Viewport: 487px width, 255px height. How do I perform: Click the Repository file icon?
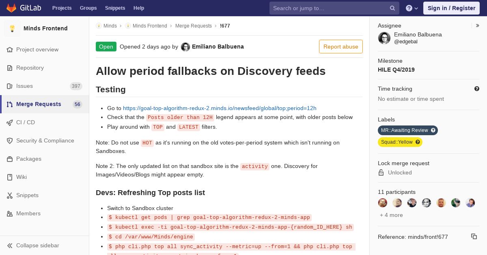pyautogui.click(x=10, y=68)
